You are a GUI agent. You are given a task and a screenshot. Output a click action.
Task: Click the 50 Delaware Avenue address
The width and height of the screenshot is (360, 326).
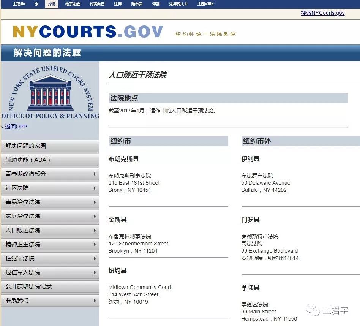tap(266, 183)
